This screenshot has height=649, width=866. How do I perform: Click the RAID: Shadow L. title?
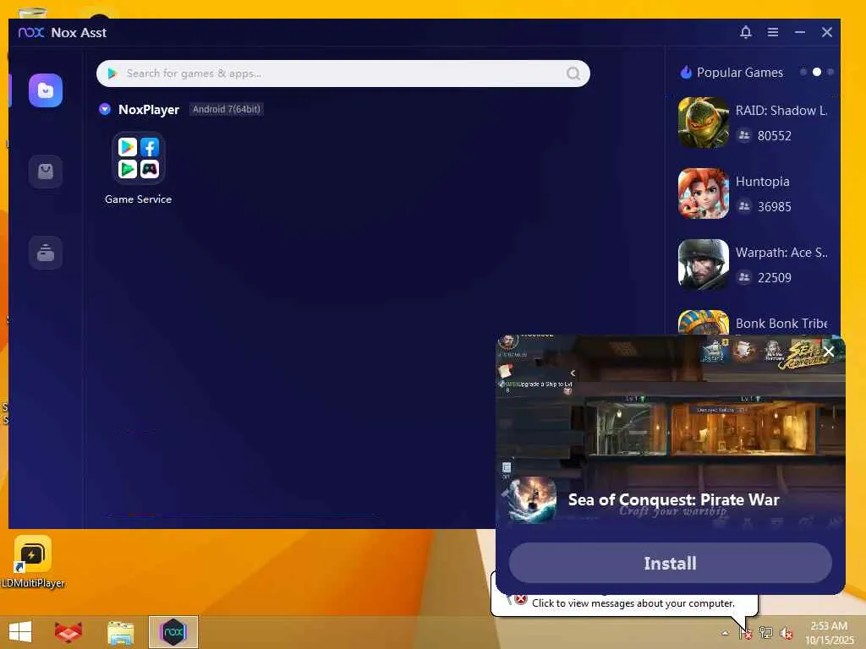[781, 111]
